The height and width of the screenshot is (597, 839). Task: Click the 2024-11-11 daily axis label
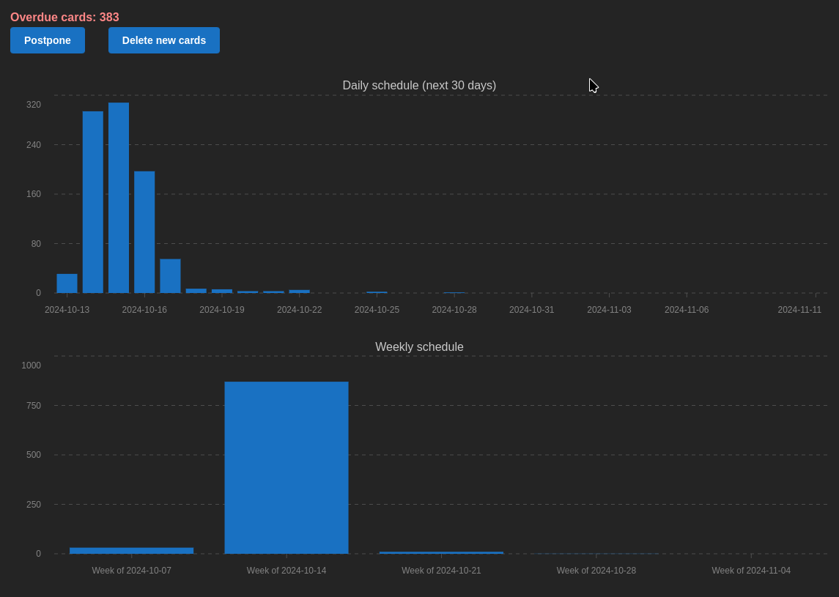tap(799, 310)
